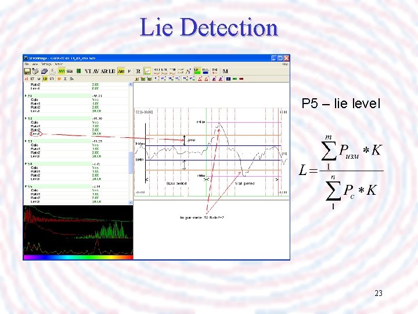418x314 pixels.
Task: Open the Help menu
Action: tap(285, 65)
